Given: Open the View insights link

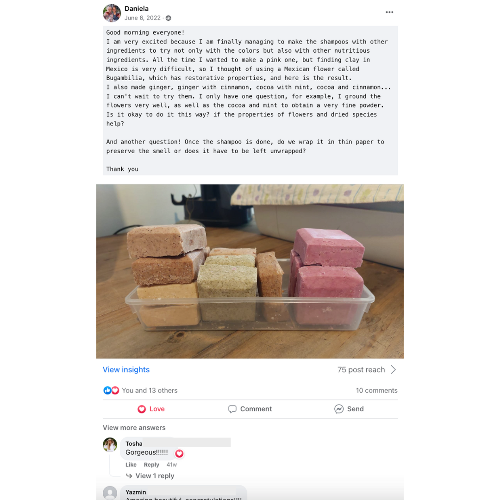Looking at the screenshot, I should pyautogui.click(x=126, y=369).
